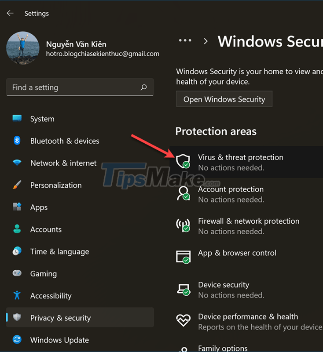Click the Account protection person icon

[183, 194]
